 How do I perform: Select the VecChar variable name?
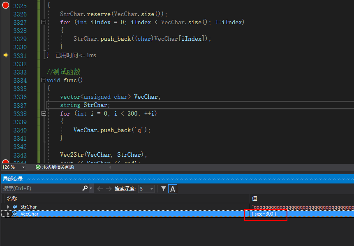point(29,214)
